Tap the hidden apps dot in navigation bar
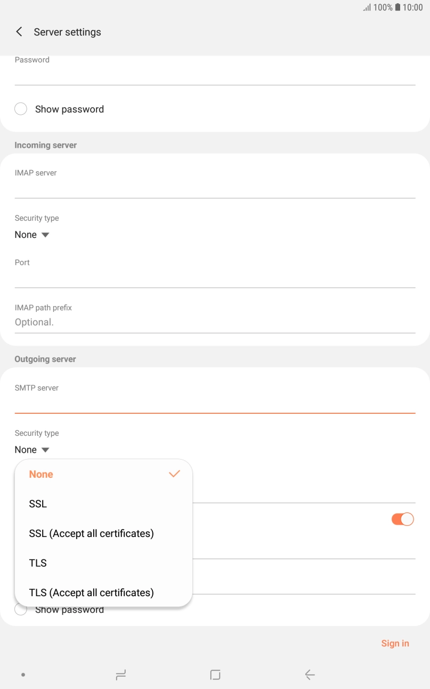The image size is (430, 689). 23,674
